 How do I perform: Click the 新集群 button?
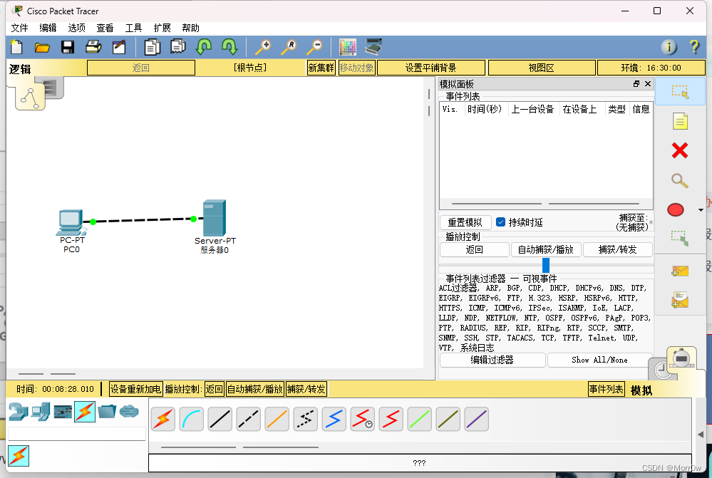[x=321, y=68]
